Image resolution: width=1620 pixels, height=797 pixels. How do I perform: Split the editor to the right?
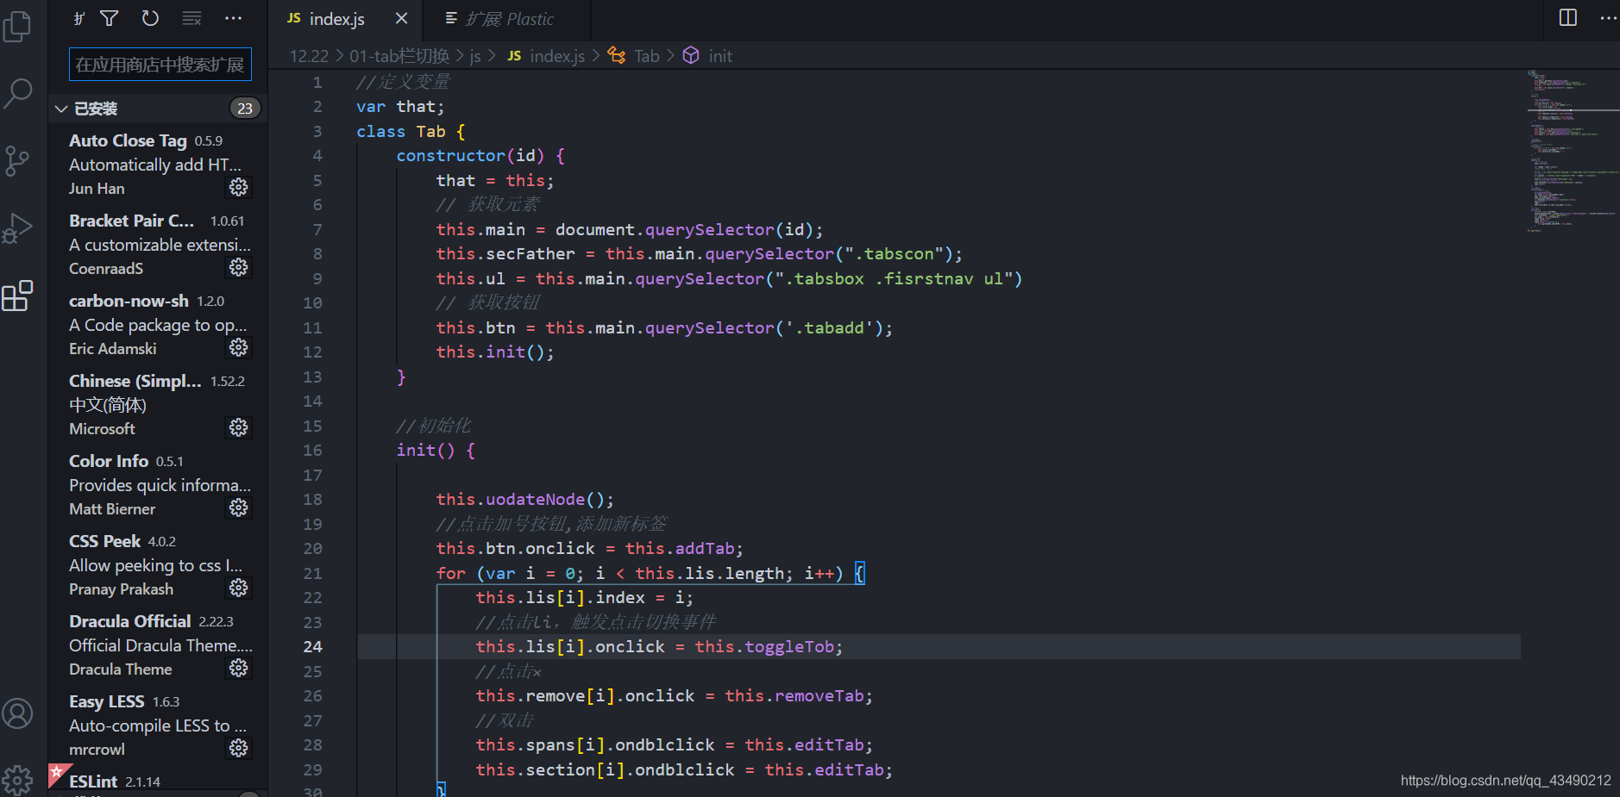tap(1568, 18)
